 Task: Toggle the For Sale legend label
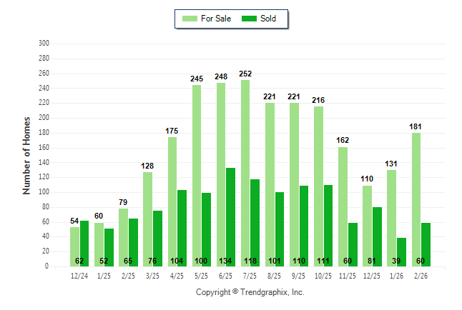pos(217,19)
